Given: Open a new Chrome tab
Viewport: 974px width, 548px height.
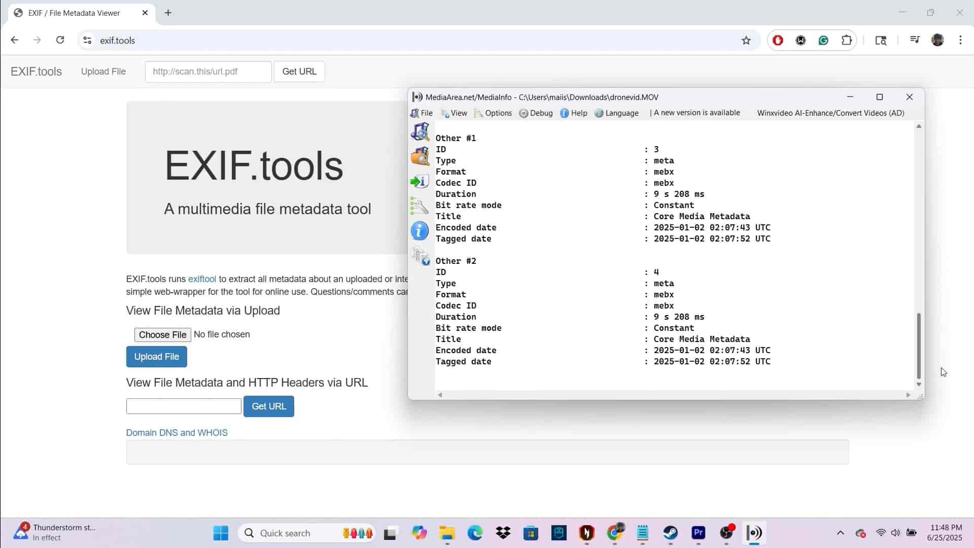Looking at the screenshot, I should click(168, 13).
